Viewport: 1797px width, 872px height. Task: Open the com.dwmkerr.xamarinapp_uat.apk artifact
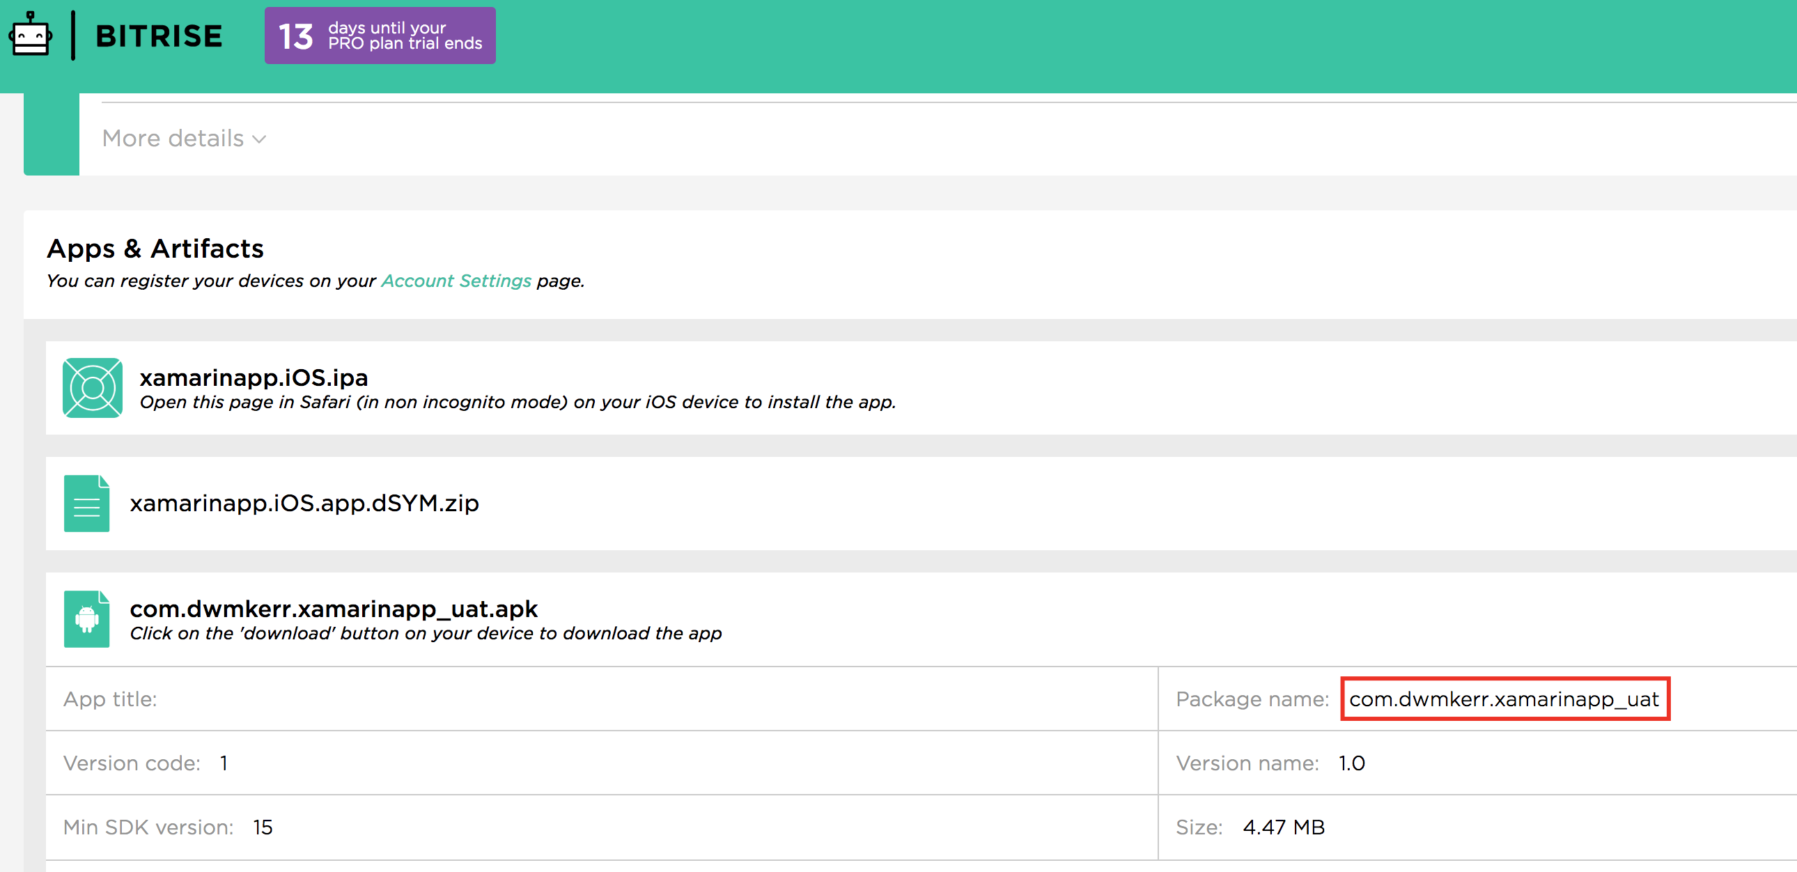(x=334, y=608)
